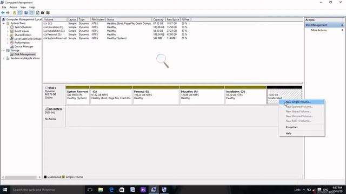Expand the More Actions submenu arrow
346x194 pixels.
pos(342,30)
